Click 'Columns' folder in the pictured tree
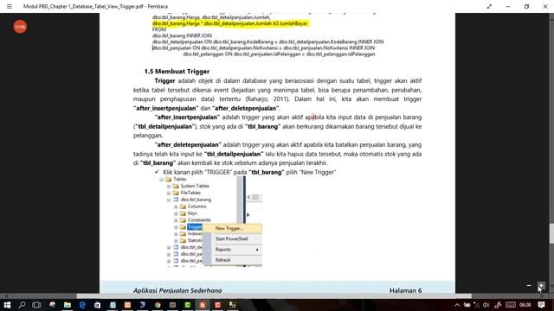Viewport: 554px width, 311px height. click(x=196, y=206)
